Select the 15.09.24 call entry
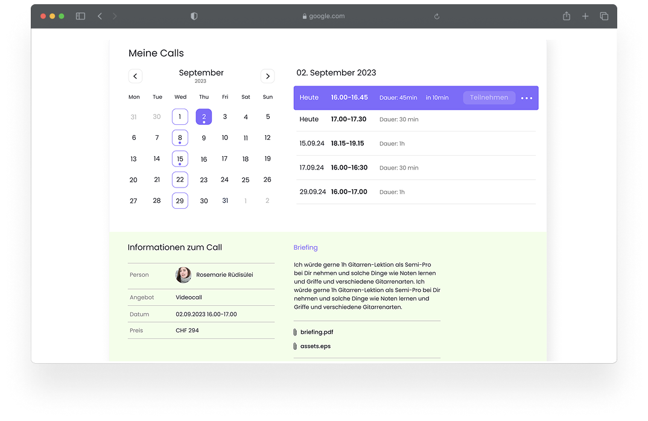The width and height of the screenshot is (648, 421). pyautogui.click(x=415, y=144)
